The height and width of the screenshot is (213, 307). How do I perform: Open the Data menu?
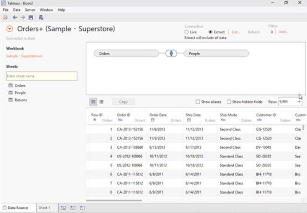point(17,10)
